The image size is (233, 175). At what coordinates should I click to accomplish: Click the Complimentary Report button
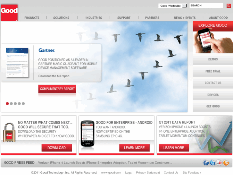pos(57,89)
